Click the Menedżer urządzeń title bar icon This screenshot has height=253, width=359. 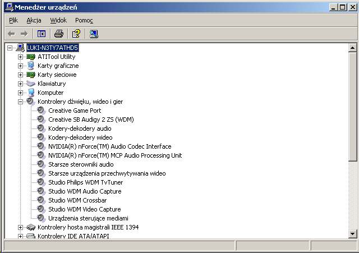coord(10,7)
